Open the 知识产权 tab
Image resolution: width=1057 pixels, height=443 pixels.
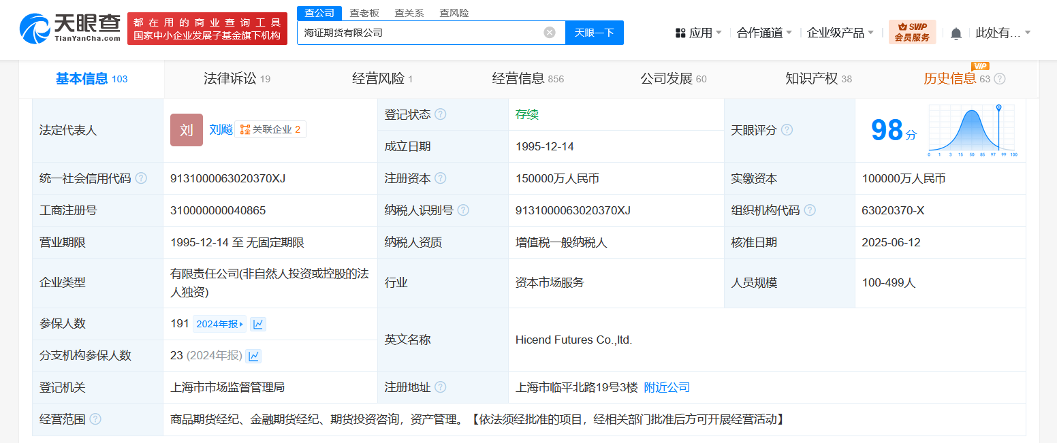[818, 79]
